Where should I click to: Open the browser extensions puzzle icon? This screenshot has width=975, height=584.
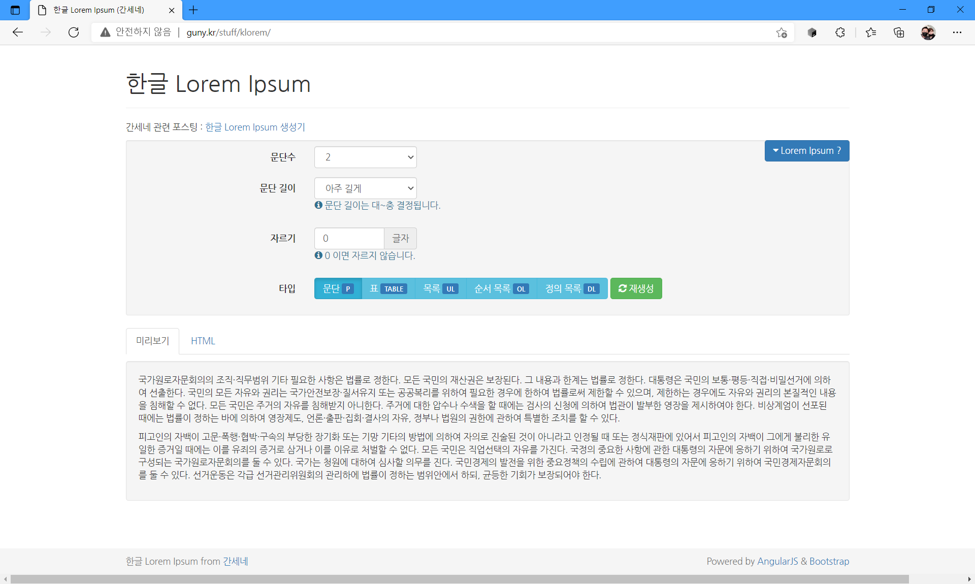pos(840,33)
